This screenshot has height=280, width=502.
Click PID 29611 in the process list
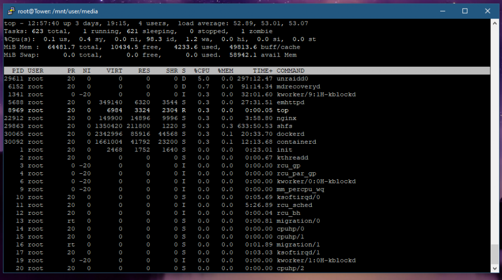click(x=14, y=79)
